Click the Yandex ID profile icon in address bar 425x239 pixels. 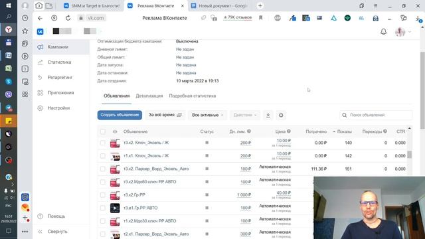pyautogui.click(x=54, y=18)
